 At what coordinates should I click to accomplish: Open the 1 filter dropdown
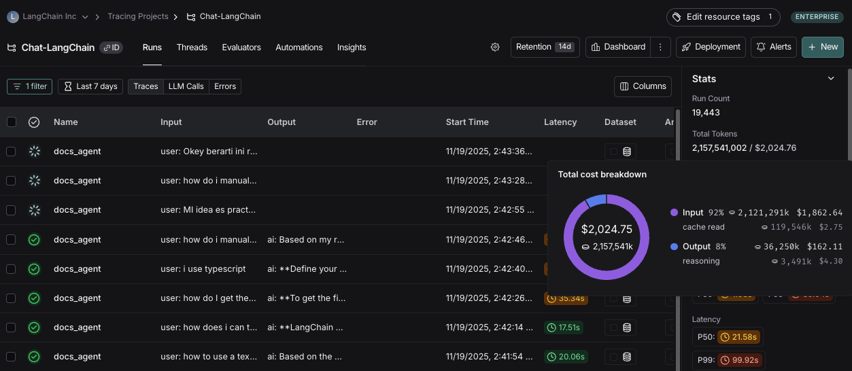[x=29, y=86]
